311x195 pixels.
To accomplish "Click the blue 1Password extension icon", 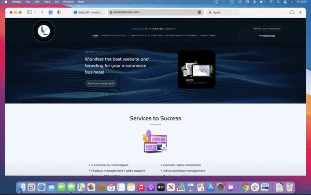I will coord(51,12).
